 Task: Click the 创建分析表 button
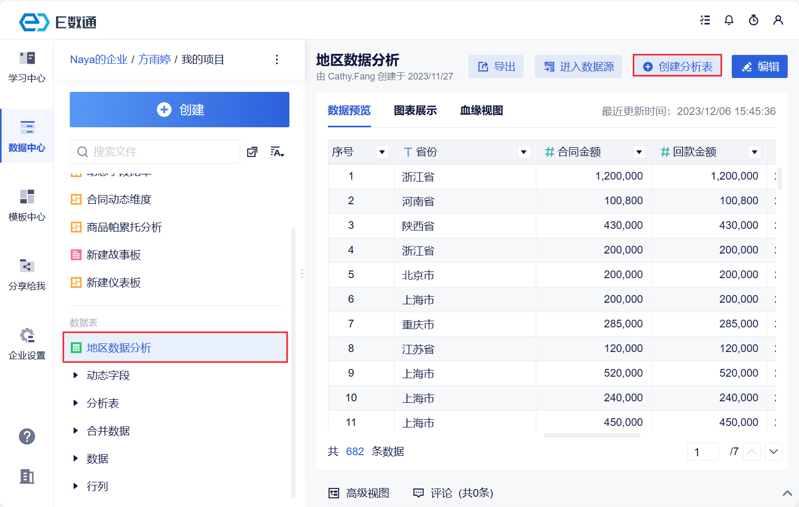pyautogui.click(x=677, y=66)
